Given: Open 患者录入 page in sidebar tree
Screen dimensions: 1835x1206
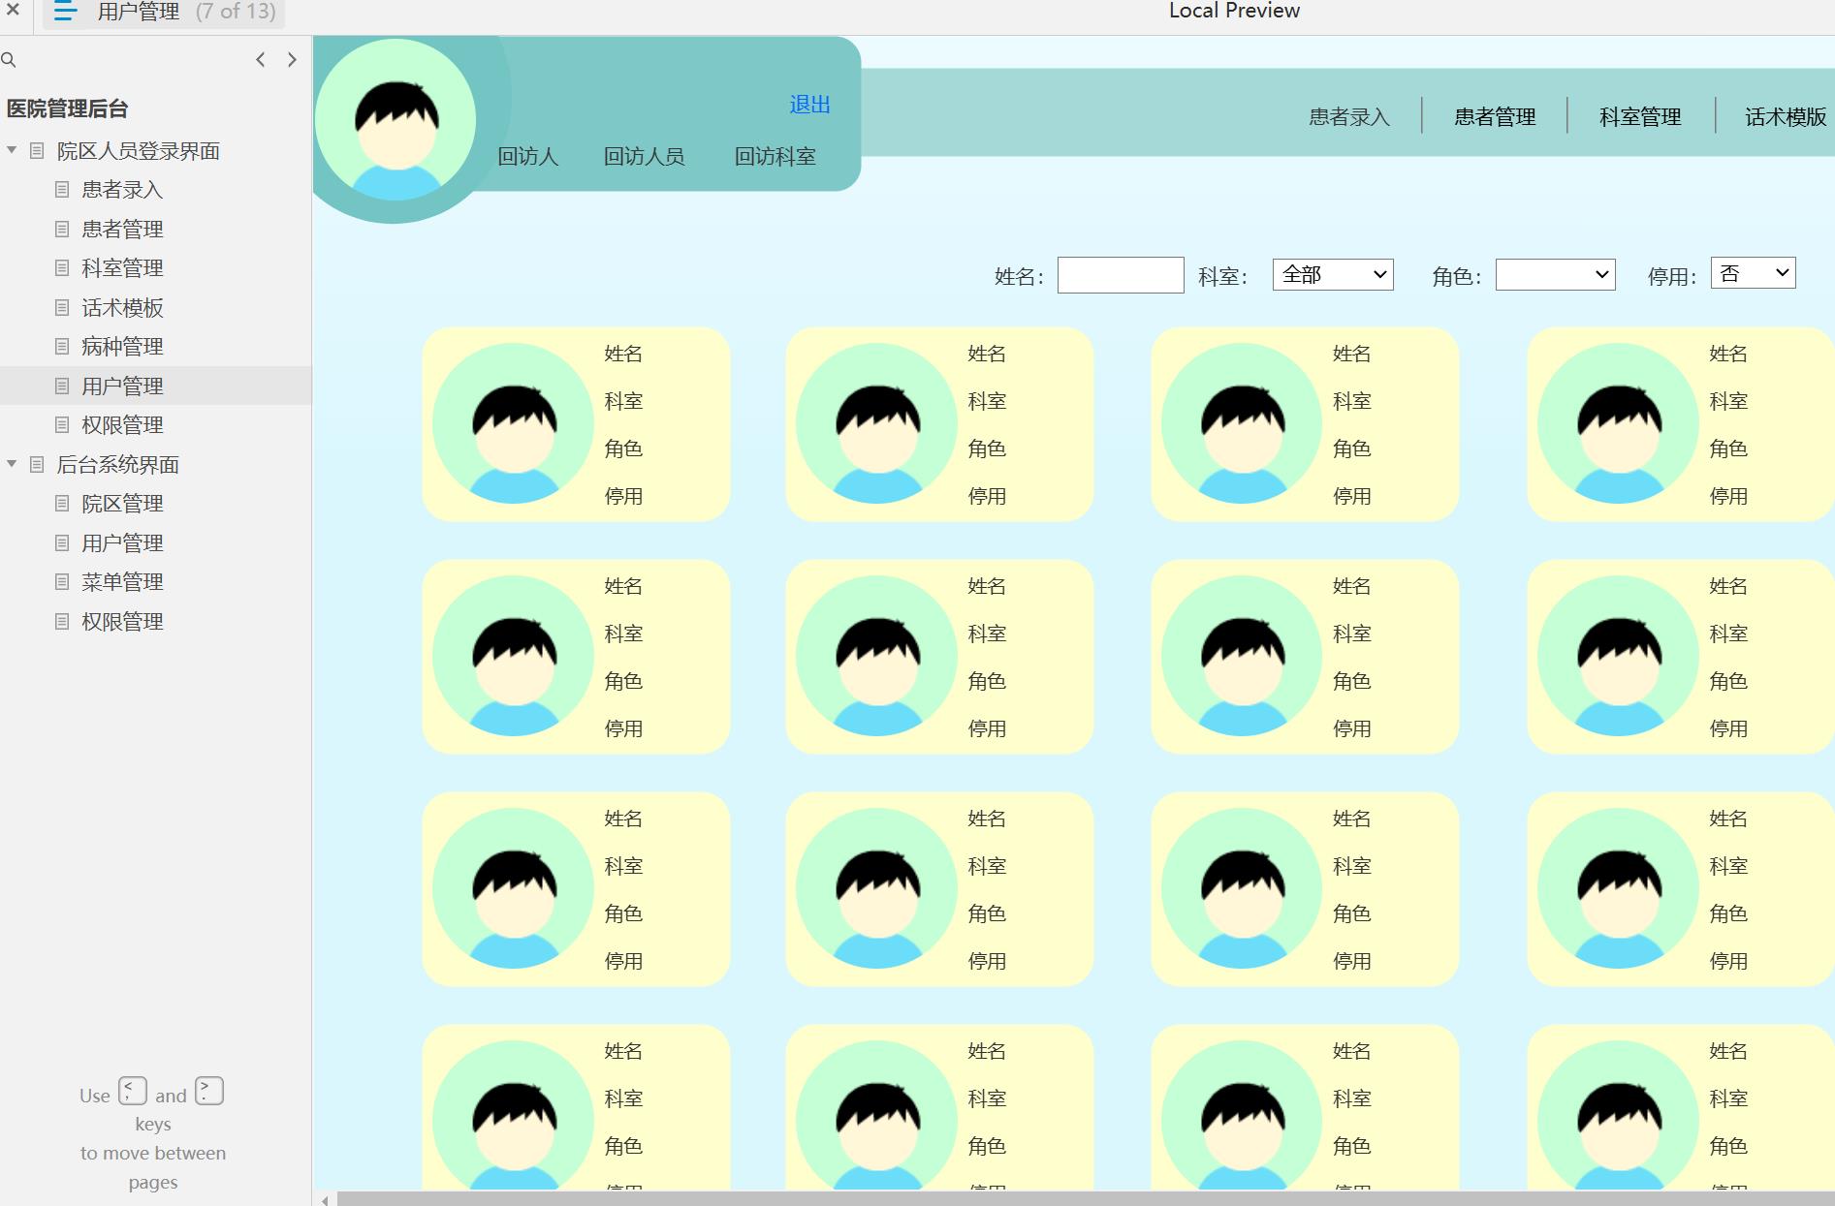Looking at the screenshot, I should click(x=122, y=190).
